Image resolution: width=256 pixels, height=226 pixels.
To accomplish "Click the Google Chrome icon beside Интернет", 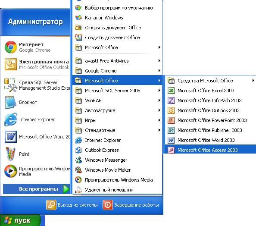I will 11,47.
